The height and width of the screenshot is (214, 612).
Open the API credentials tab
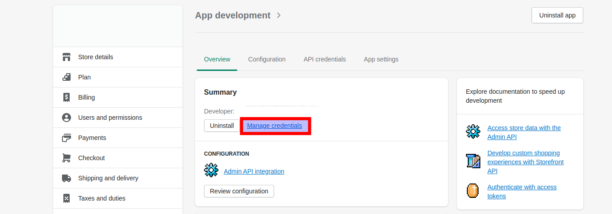325,59
